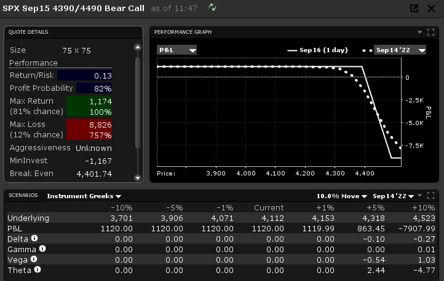Click the info icon next to Delta
Viewport: 444px width, 281px height.
click(34, 239)
